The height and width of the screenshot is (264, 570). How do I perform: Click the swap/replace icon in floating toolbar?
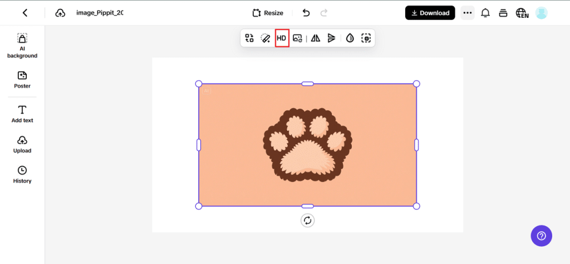coord(249,38)
